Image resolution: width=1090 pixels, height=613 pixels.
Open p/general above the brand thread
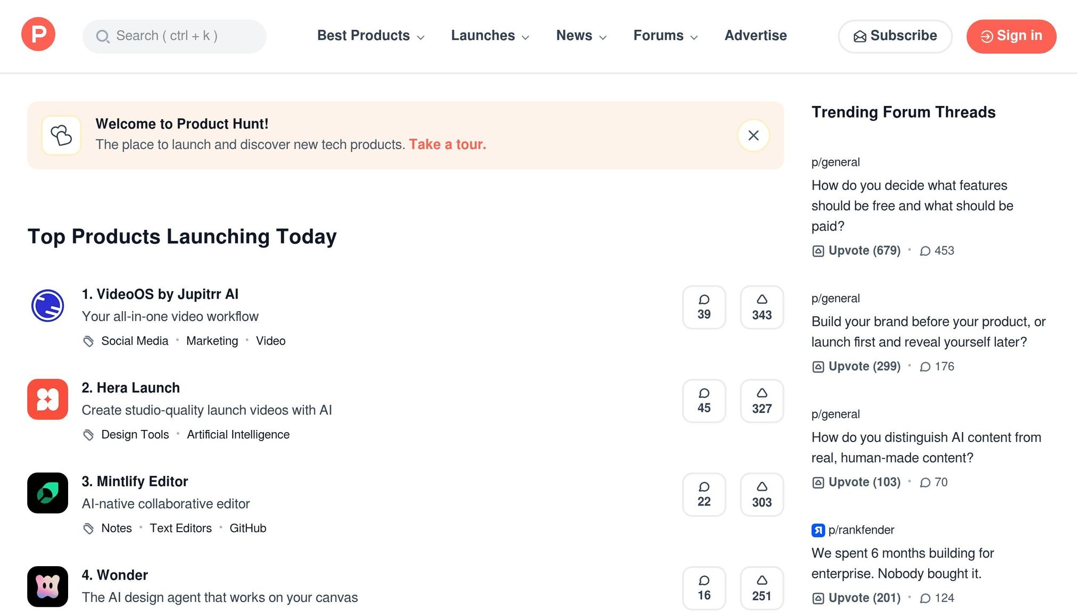pos(836,299)
